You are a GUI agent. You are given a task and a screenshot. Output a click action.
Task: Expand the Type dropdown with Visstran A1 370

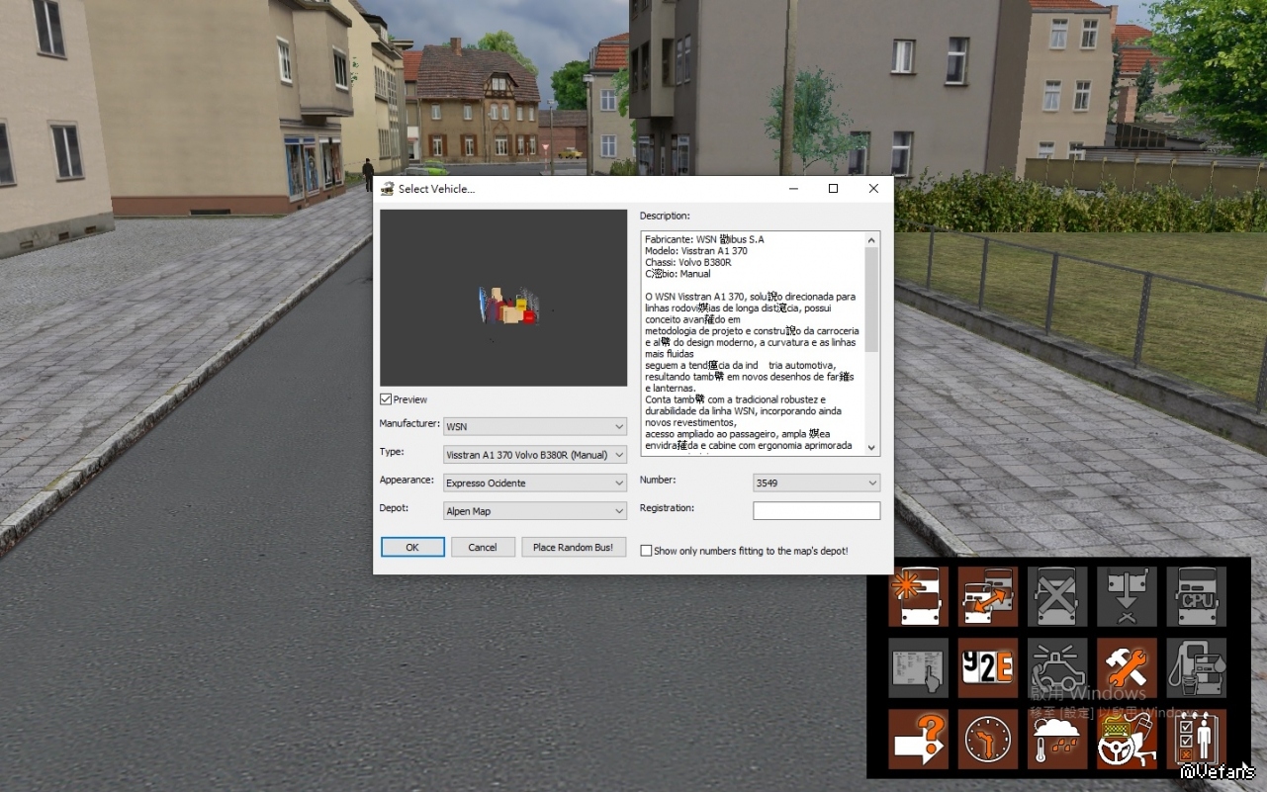click(535, 455)
